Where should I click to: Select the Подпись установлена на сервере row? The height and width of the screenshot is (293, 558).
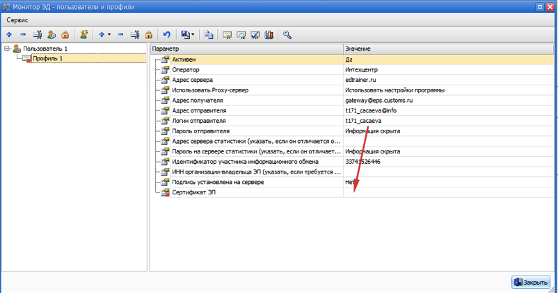click(x=217, y=182)
